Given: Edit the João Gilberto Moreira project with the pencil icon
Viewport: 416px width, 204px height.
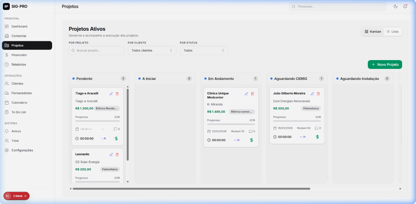Looking at the screenshot, I should coord(312,94).
